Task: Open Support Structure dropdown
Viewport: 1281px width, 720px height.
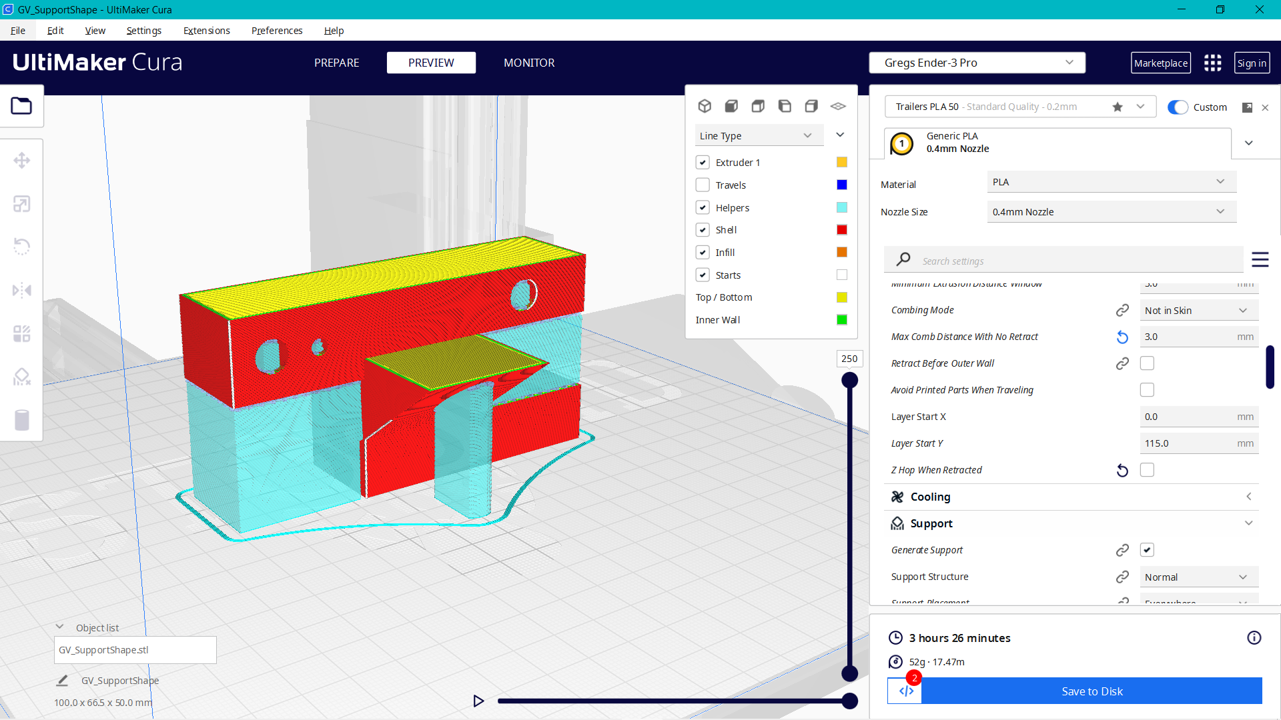Action: point(1199,577)
